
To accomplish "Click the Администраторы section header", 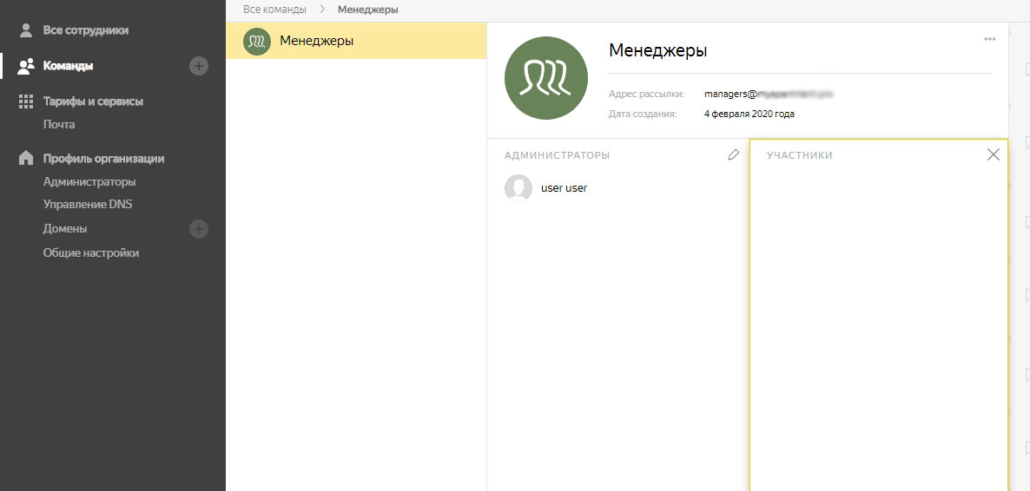I will pyautogui.click(x=557, y=155).
